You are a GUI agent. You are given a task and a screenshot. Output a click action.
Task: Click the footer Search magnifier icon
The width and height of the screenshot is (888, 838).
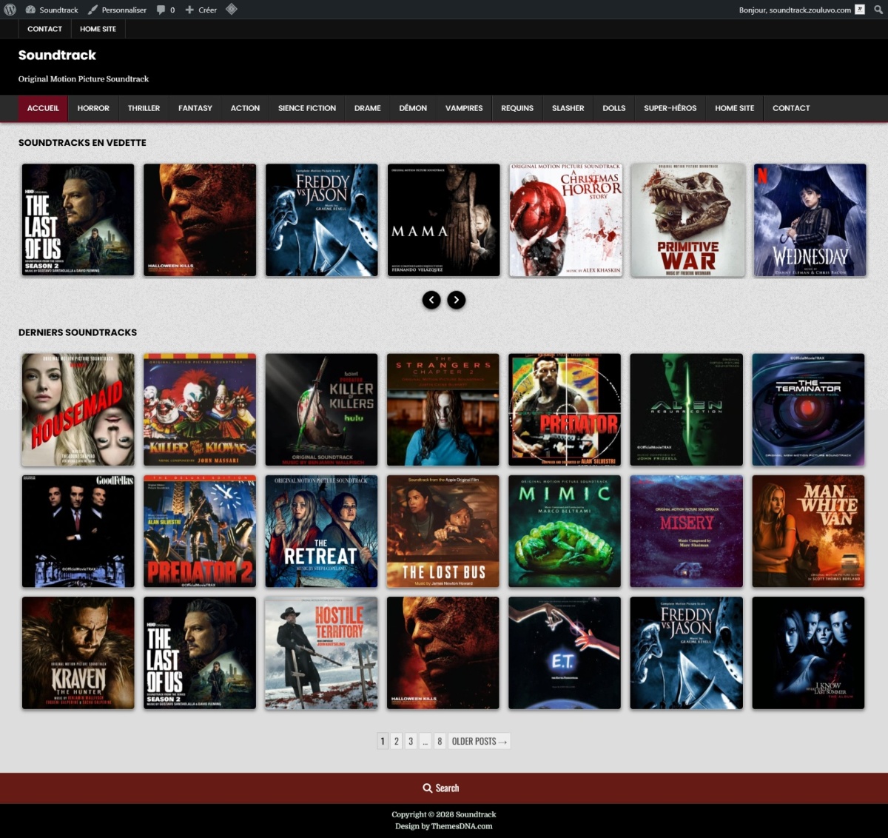[428, 788]
